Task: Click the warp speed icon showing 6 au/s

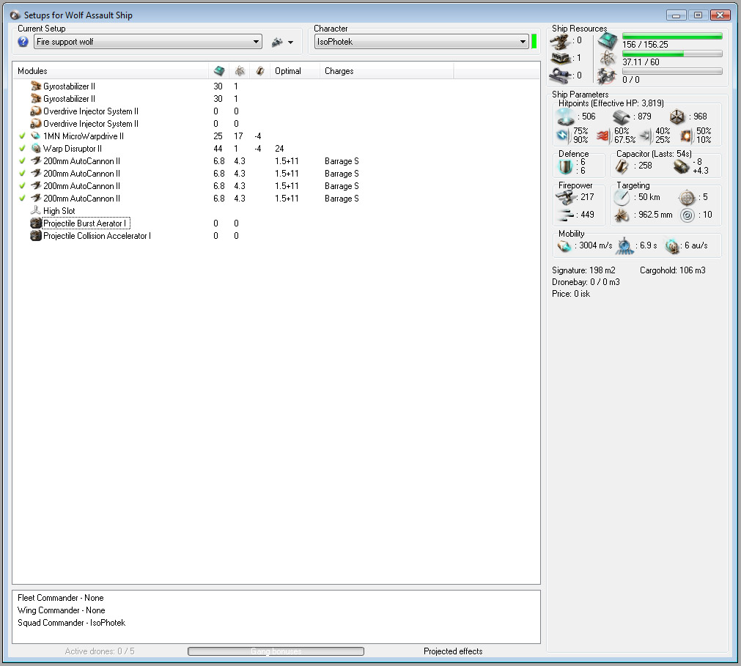Action: point(671,246)
